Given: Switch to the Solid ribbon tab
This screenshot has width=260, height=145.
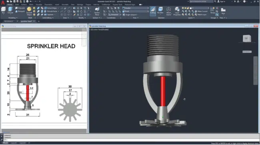Looking at the screenshot, I should [x=17, y=5].
